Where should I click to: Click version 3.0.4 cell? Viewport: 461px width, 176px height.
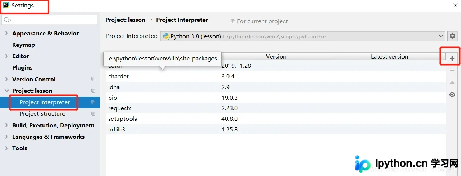(x=228, y=77)
